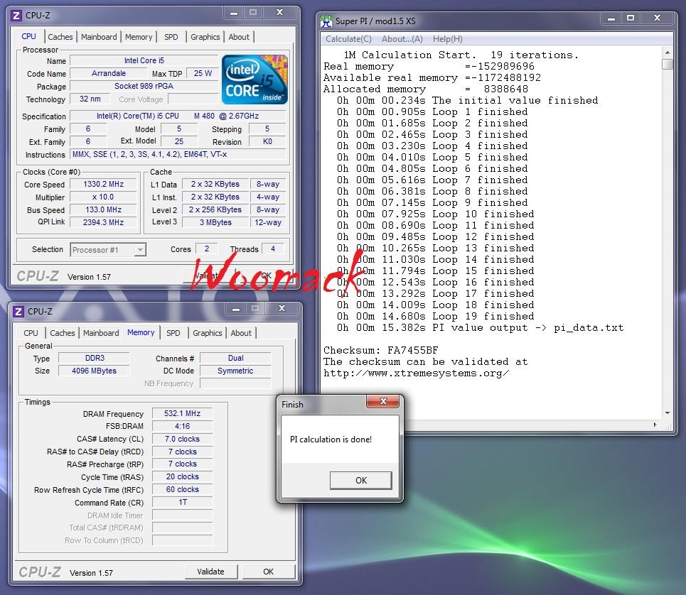
Task: Open the Memory tab in top CPU-Z window
Action: click(139, 37)
